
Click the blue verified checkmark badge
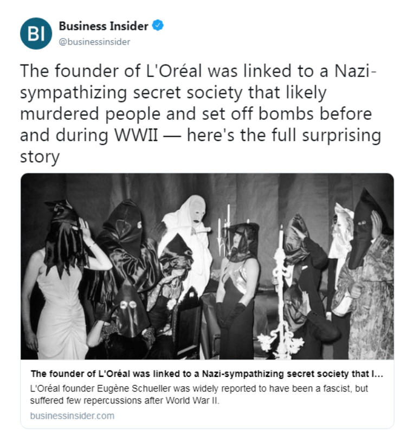(x=158, y=25)
